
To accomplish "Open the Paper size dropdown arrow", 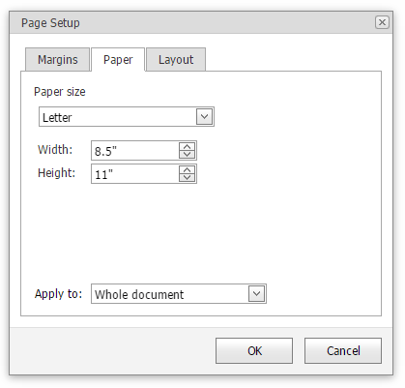I will pyautogui.click(x=204, y=117).
